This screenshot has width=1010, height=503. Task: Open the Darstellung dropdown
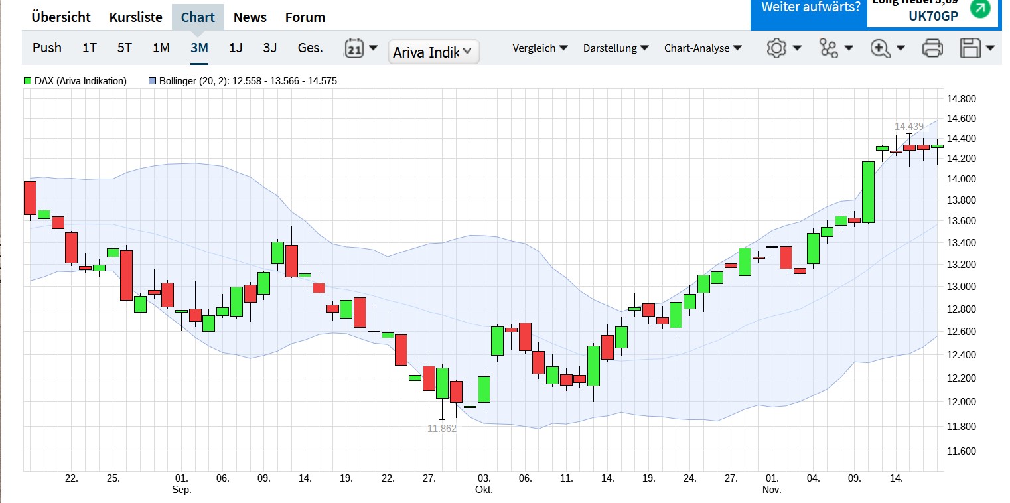pyautogui.click(x=616, y=48)
